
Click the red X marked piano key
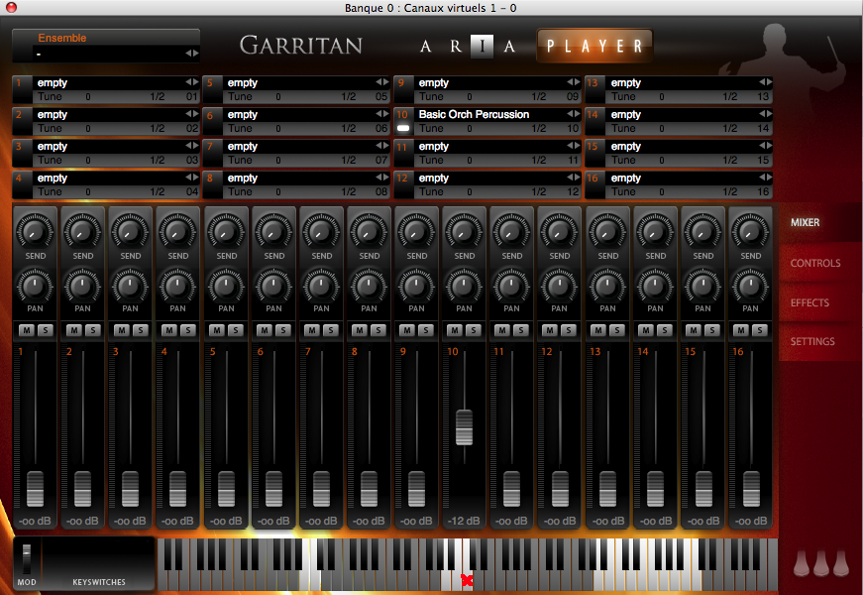(467, 580)
